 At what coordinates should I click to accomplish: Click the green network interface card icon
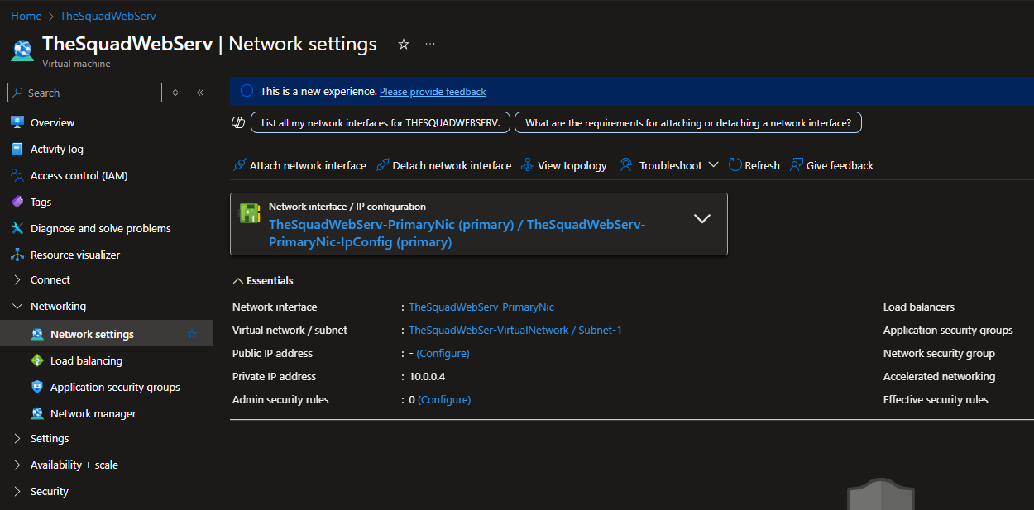tap(250, 212)
